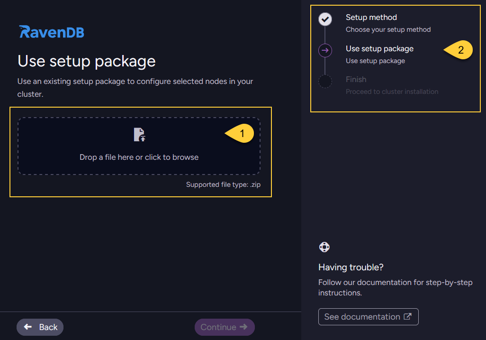Click the external link icon on See documentation
The height and width of the screenshot is (340, 486).
(409, 316)
